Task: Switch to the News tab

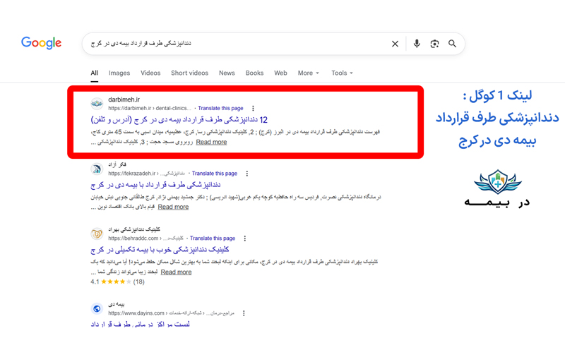Action: pyautogui.click(x=227, y=73)
